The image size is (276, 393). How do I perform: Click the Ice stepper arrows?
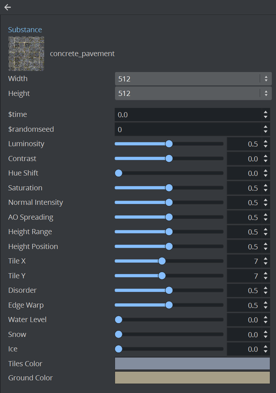[x=266, y=349]
